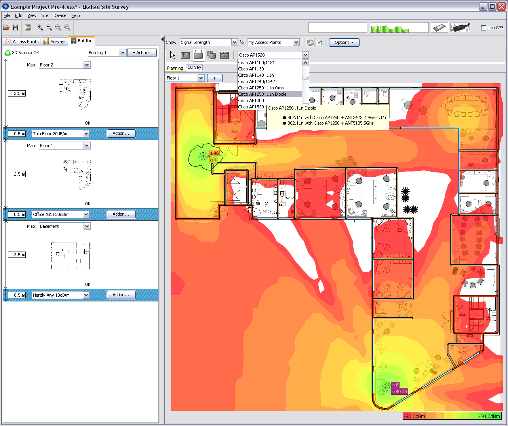Uncheck the green checkbox beside Options
508x426 pixels.
pyautogui.click(x=320, y=43)
